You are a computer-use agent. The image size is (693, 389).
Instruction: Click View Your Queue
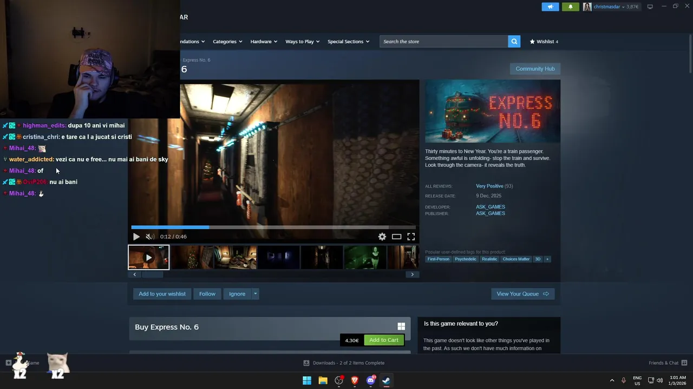click(522, 294)
